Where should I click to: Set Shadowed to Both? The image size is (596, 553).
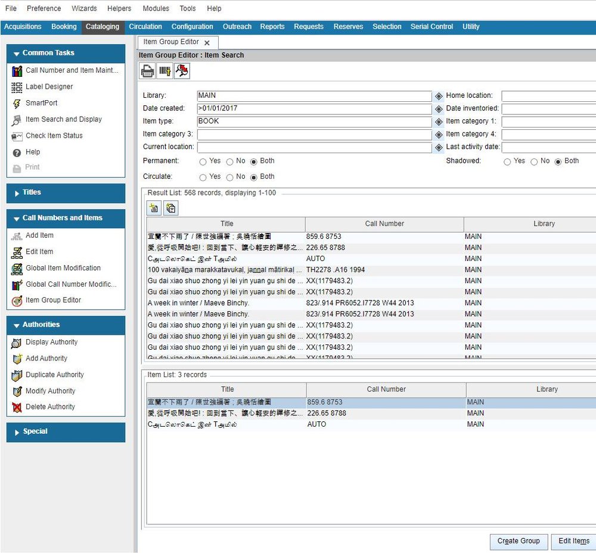558,161
